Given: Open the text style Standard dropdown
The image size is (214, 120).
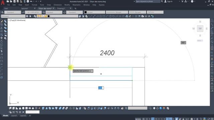Looking at the screenshot, I should 13,12.
